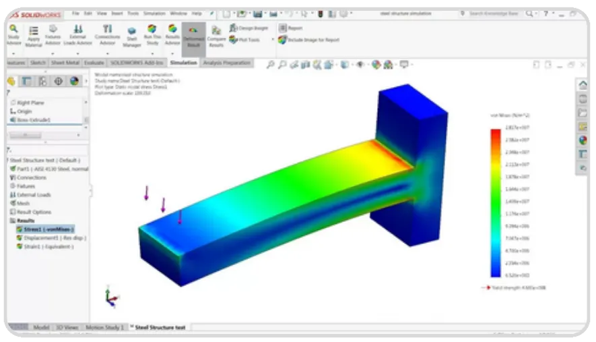Open the External Loads Advisor
The image size is (596, 342).
(78, 34)
